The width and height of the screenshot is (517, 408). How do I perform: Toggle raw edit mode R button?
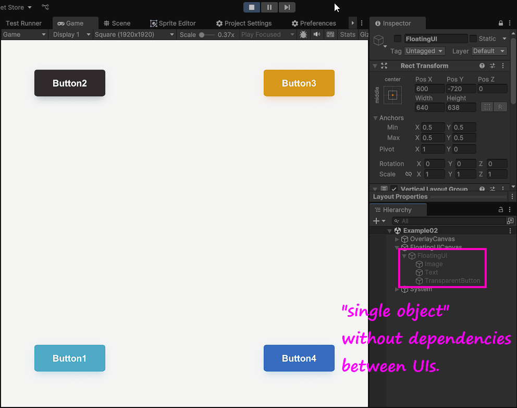tap(500, 107)
